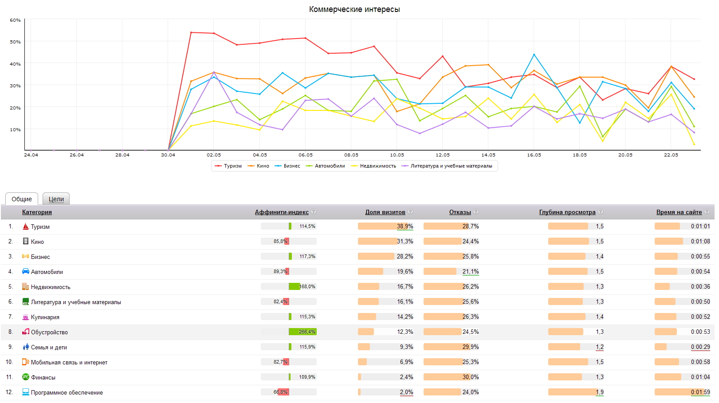Click the Программное обеспечение depth value 1,9
Image resolution: width=719 pixels, height=403 pixels.
(x=600, y=392)
